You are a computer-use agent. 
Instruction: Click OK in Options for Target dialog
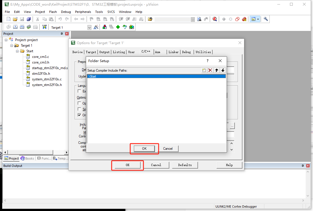(x=128, y=165)
